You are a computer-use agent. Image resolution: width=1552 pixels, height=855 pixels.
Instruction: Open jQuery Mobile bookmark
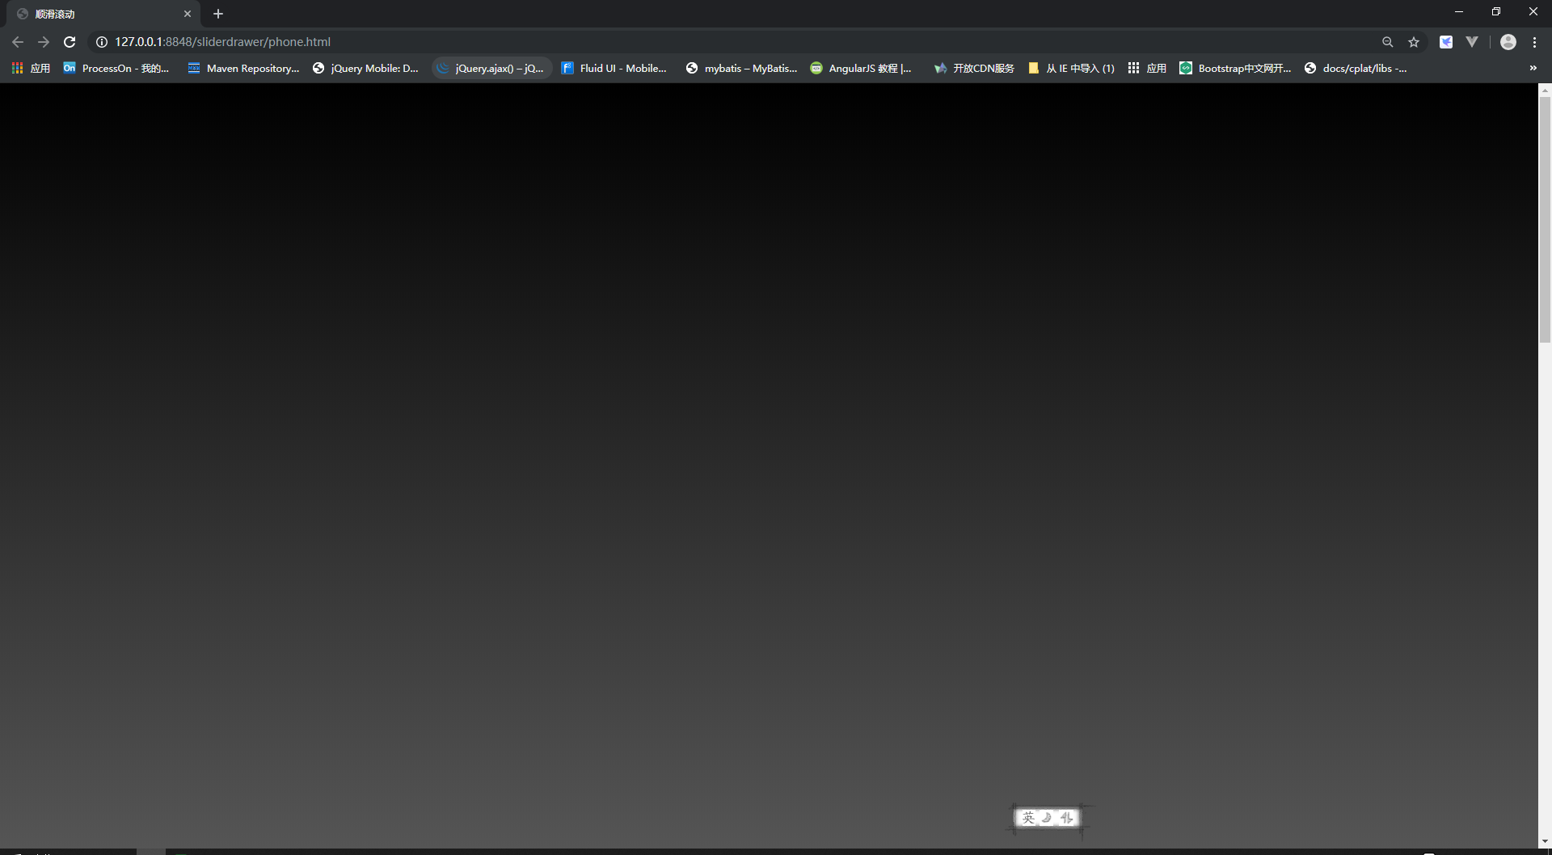[365, 69]
